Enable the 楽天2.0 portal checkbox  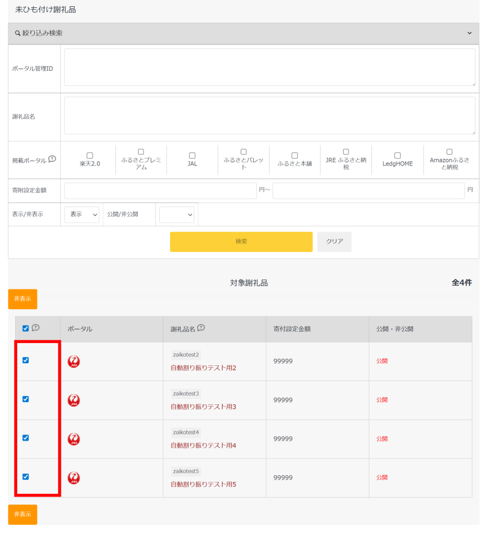click(x=89, y=155)
